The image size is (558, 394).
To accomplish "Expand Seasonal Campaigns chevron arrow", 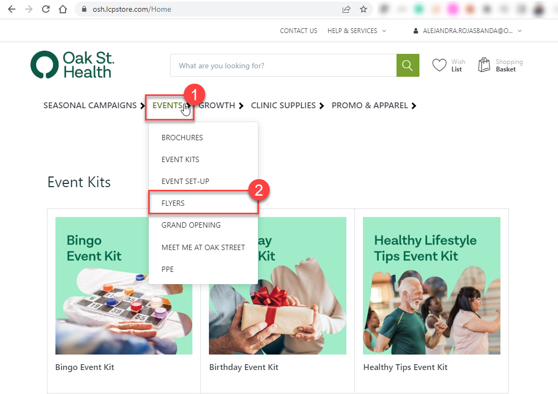I will click(142, 106).
